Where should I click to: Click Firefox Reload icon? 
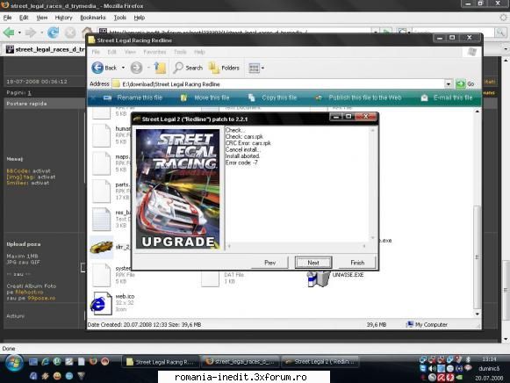(54, 33)
